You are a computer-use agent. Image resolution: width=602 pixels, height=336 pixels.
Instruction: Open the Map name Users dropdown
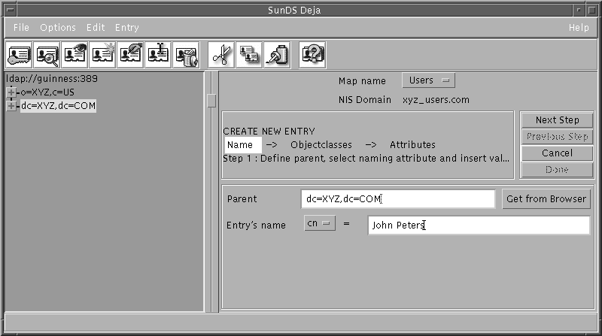(x=428, y=80)
